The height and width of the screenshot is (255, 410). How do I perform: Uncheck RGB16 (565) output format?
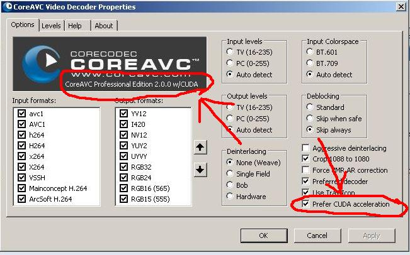(x=123, y=188)
